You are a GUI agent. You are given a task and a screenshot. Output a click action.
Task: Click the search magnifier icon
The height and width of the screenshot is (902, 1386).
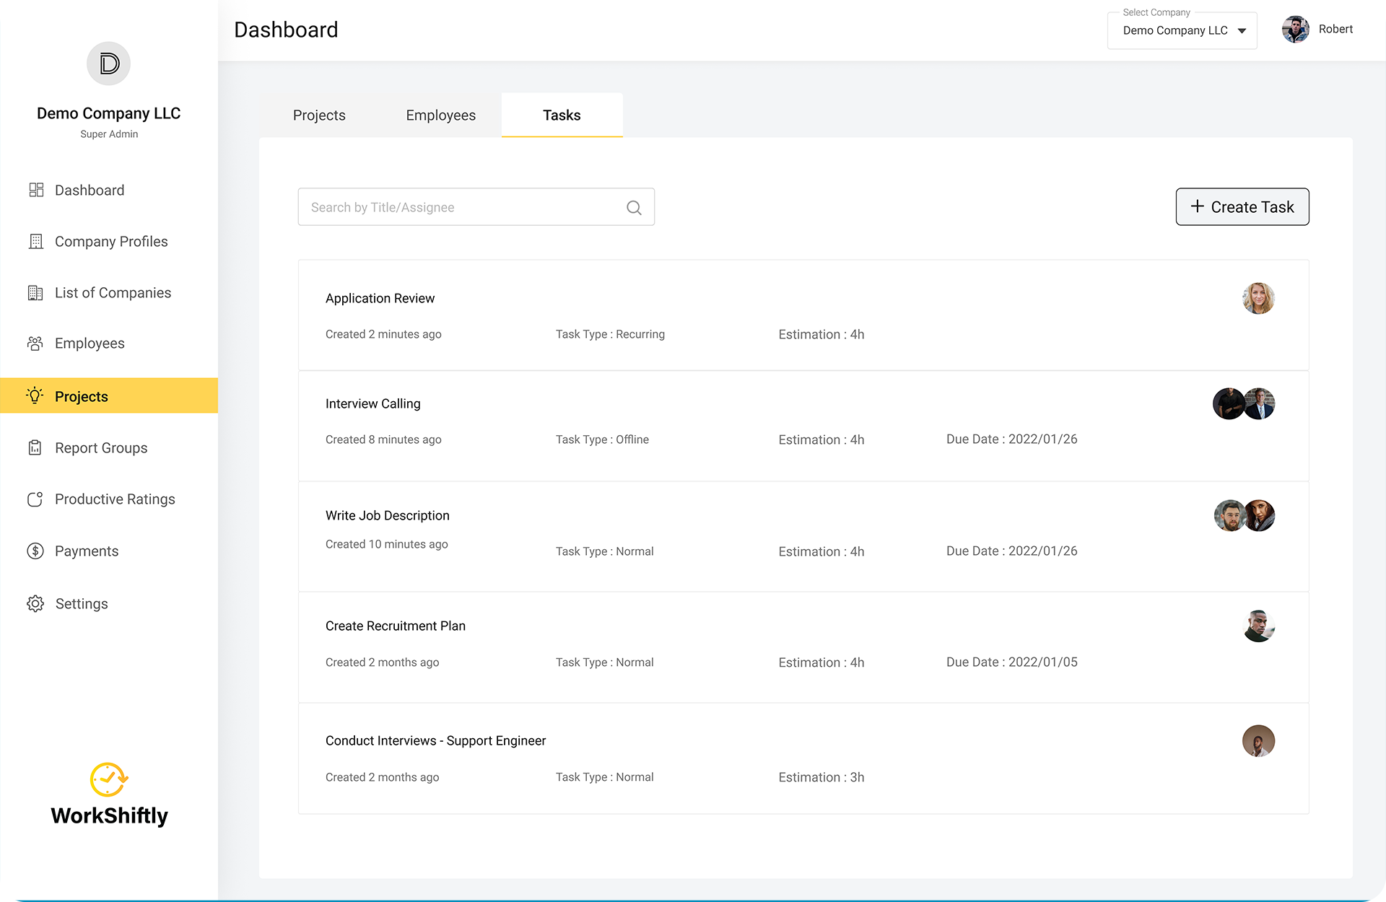pos(634,208)
